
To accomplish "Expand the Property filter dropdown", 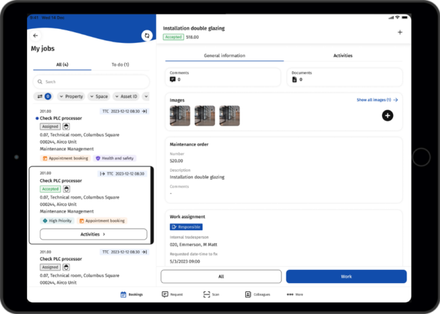I will pyautogui.click(x=71, y=96).
